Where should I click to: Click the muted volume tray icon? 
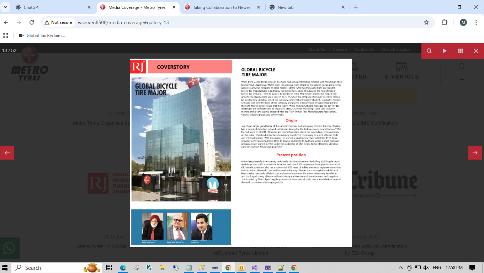click(x=426, y=268)
